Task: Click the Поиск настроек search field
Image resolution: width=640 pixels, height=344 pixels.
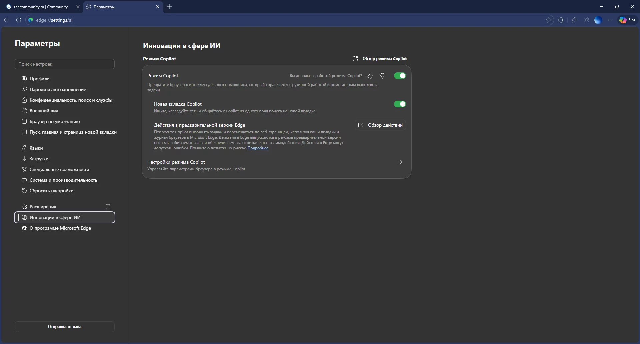Action: point(65,64)
